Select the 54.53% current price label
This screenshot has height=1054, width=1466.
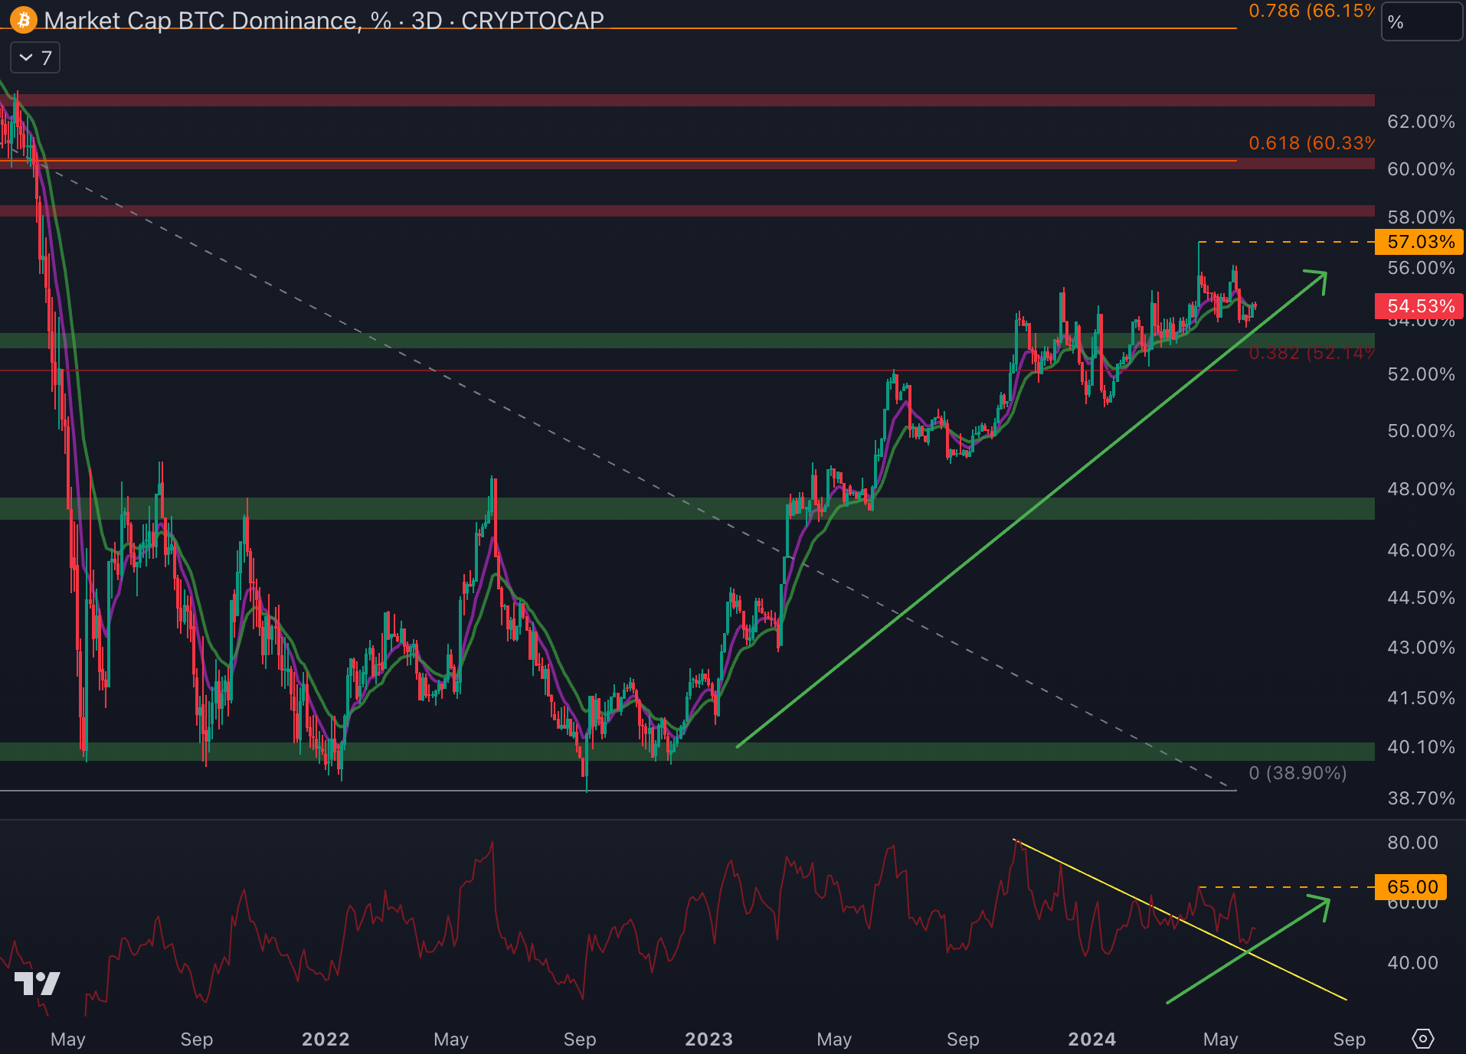point(1419,306)
